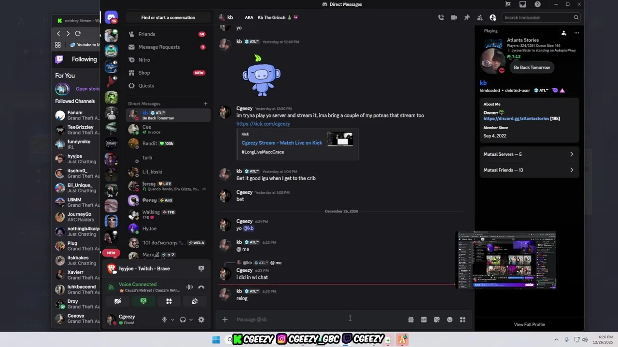Open the sticker picker

tap(437, 320)
